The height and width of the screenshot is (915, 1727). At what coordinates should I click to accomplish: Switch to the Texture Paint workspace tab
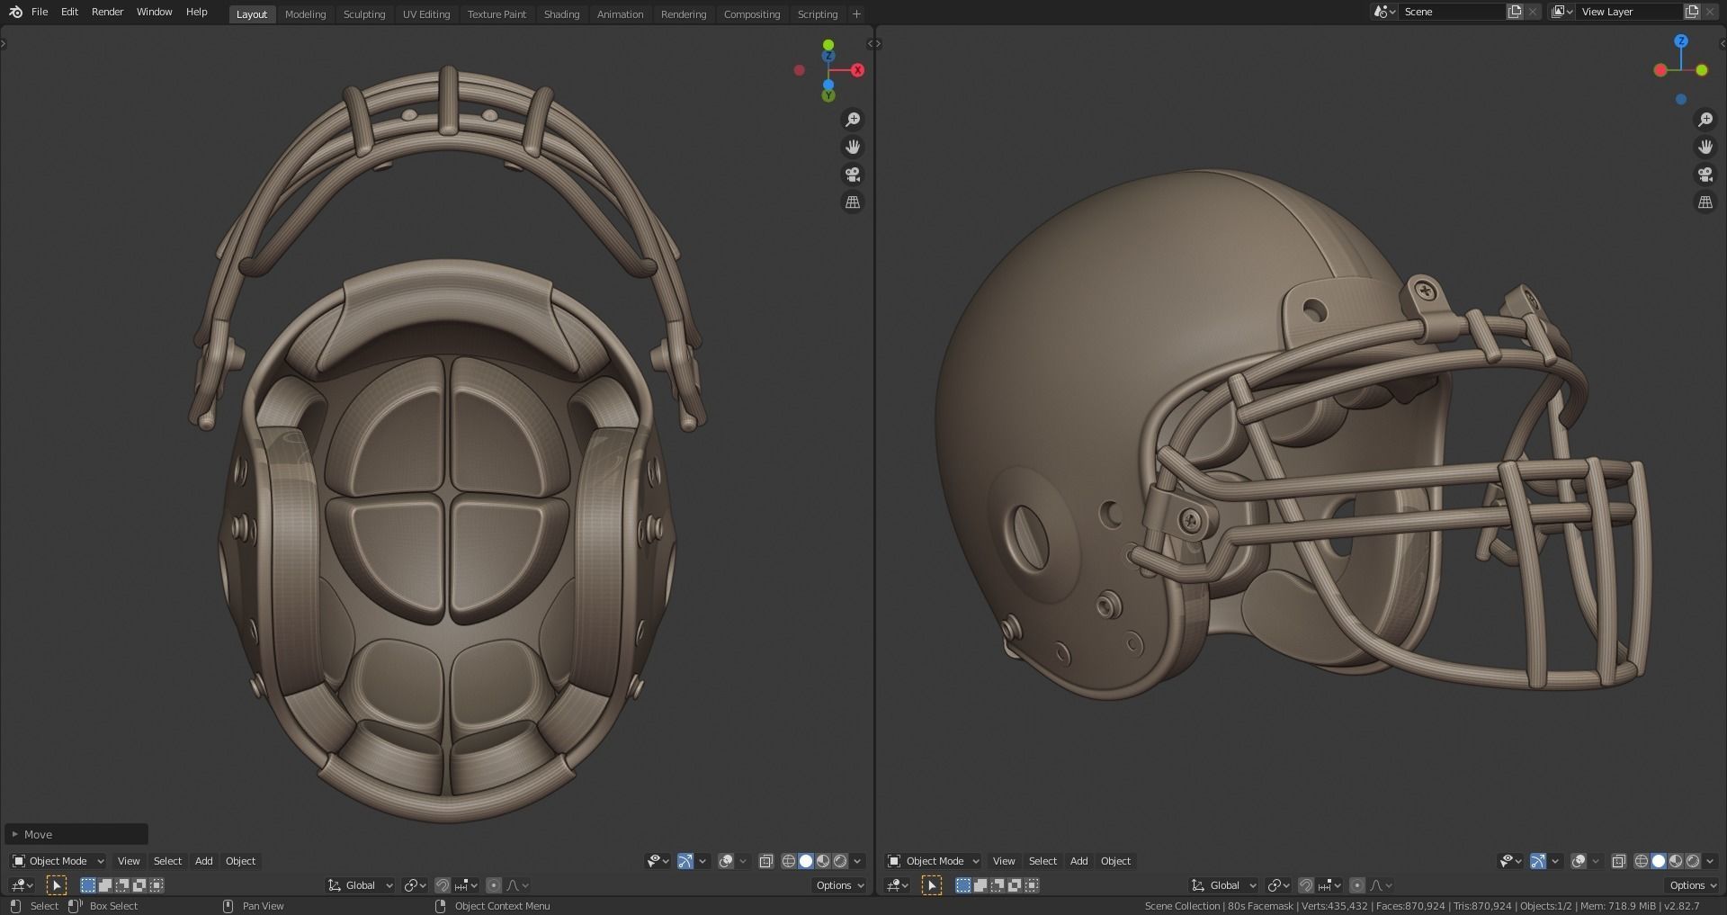point(497,14)
